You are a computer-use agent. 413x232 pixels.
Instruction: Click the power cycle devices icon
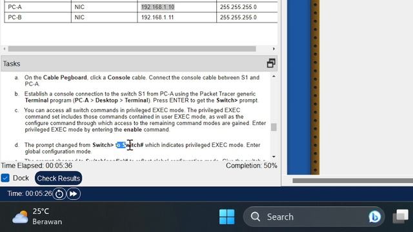[59, 194]
